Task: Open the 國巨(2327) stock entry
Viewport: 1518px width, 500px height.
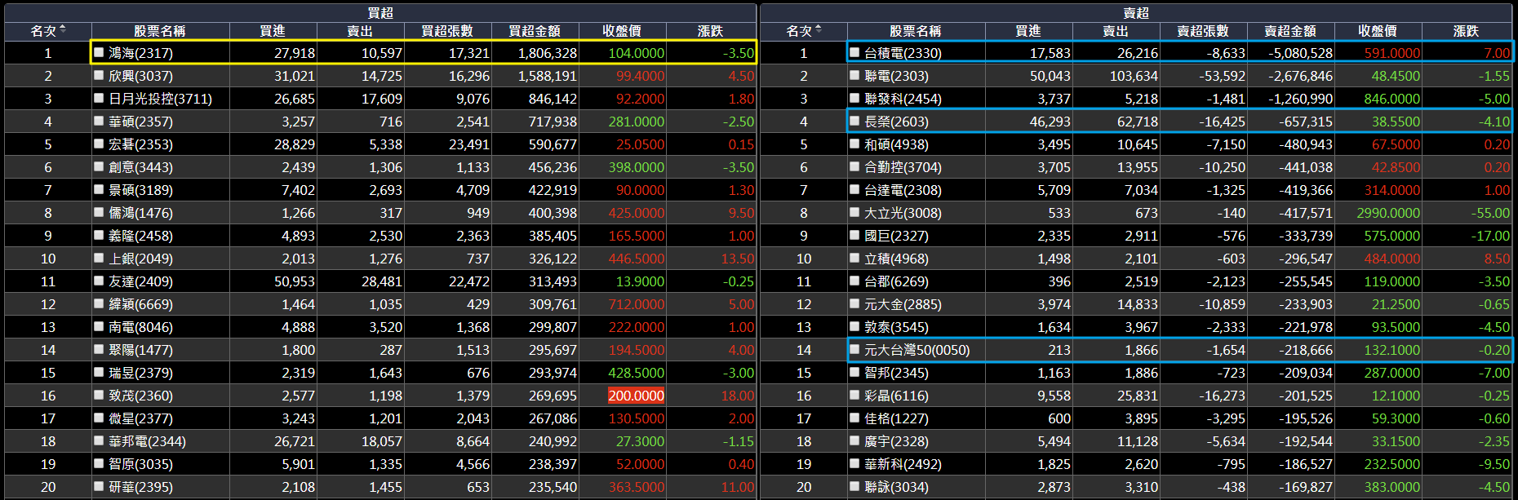Action: coord(896,236)
